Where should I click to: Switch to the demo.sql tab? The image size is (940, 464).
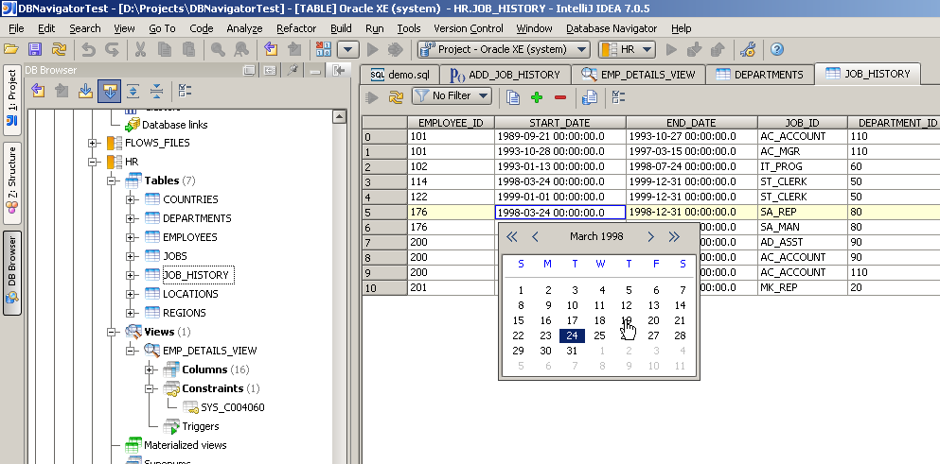(399, 75)
